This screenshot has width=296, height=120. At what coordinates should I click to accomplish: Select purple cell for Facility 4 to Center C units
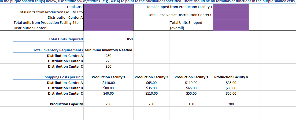click(x=108, y=25)
